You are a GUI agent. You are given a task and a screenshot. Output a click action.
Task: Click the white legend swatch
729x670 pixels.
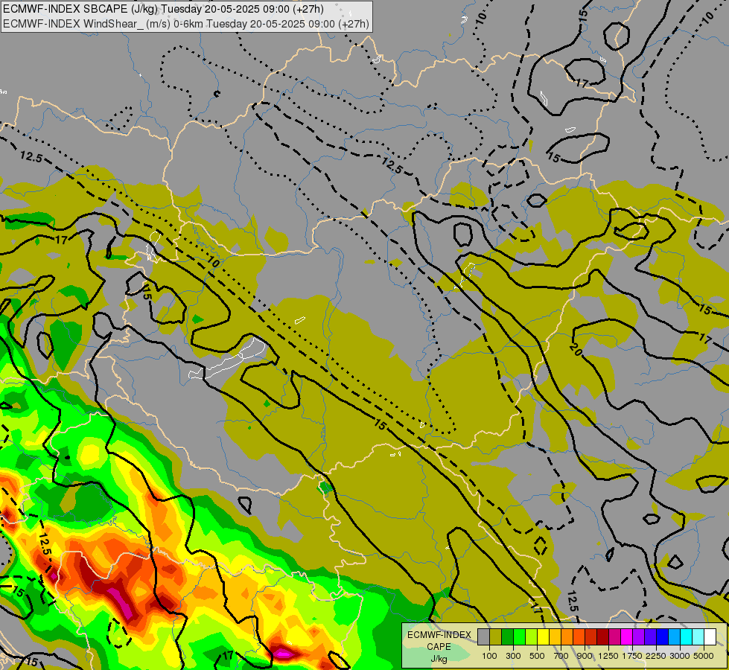tap(710, 636)
